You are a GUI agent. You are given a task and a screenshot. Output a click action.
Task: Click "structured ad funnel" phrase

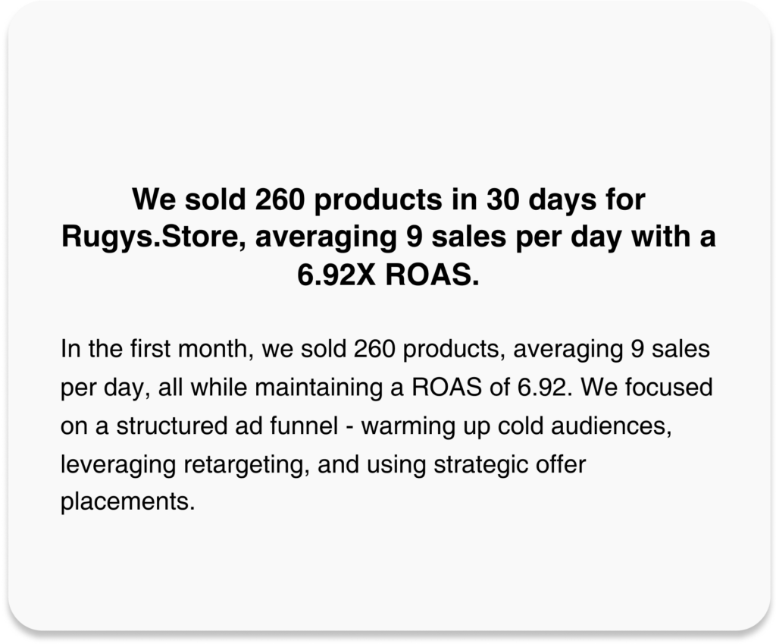click(227, 426)
